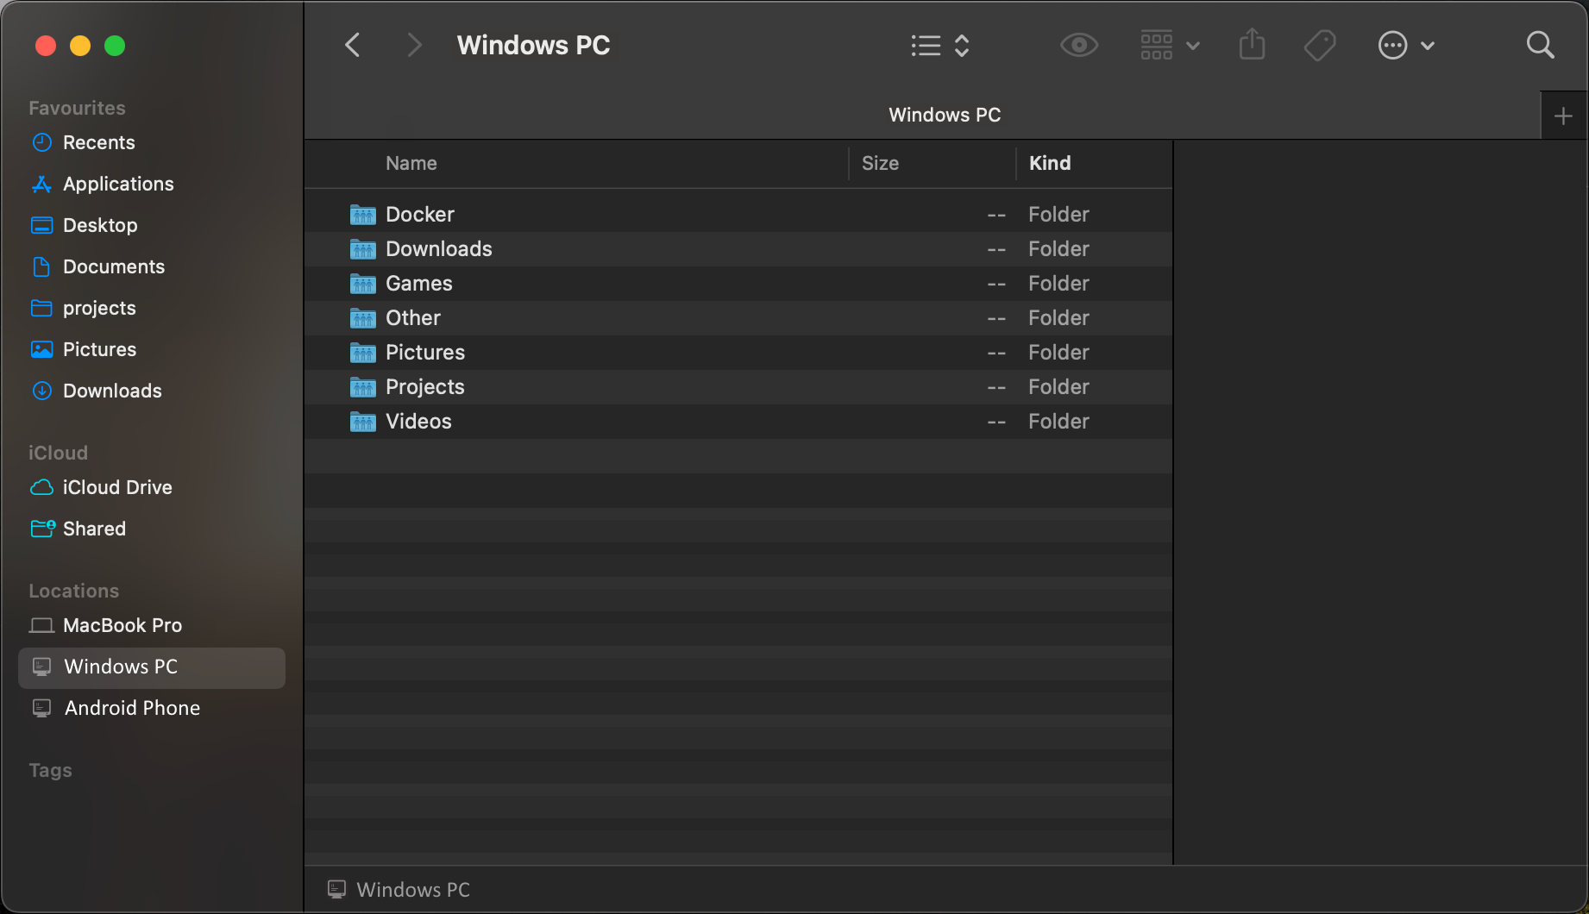
Task: Click the yellow minimize window button
Action: pos(80,46)
